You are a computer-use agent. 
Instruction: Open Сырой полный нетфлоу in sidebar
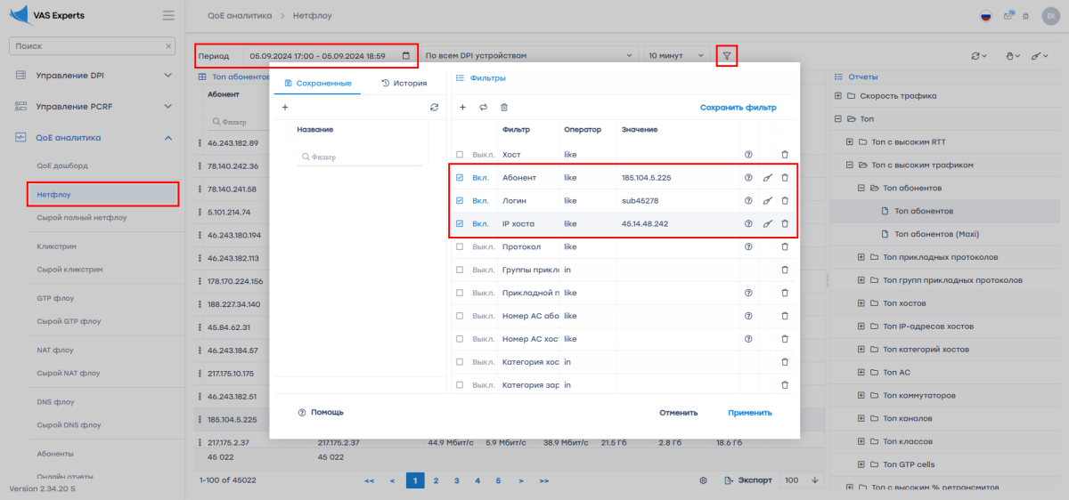[82, 216]
